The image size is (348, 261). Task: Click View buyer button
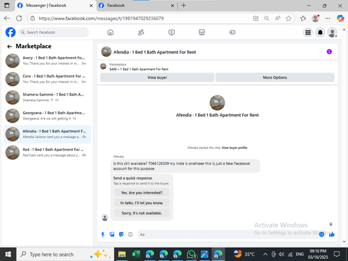pyautogui.click(x=157, y=77)
